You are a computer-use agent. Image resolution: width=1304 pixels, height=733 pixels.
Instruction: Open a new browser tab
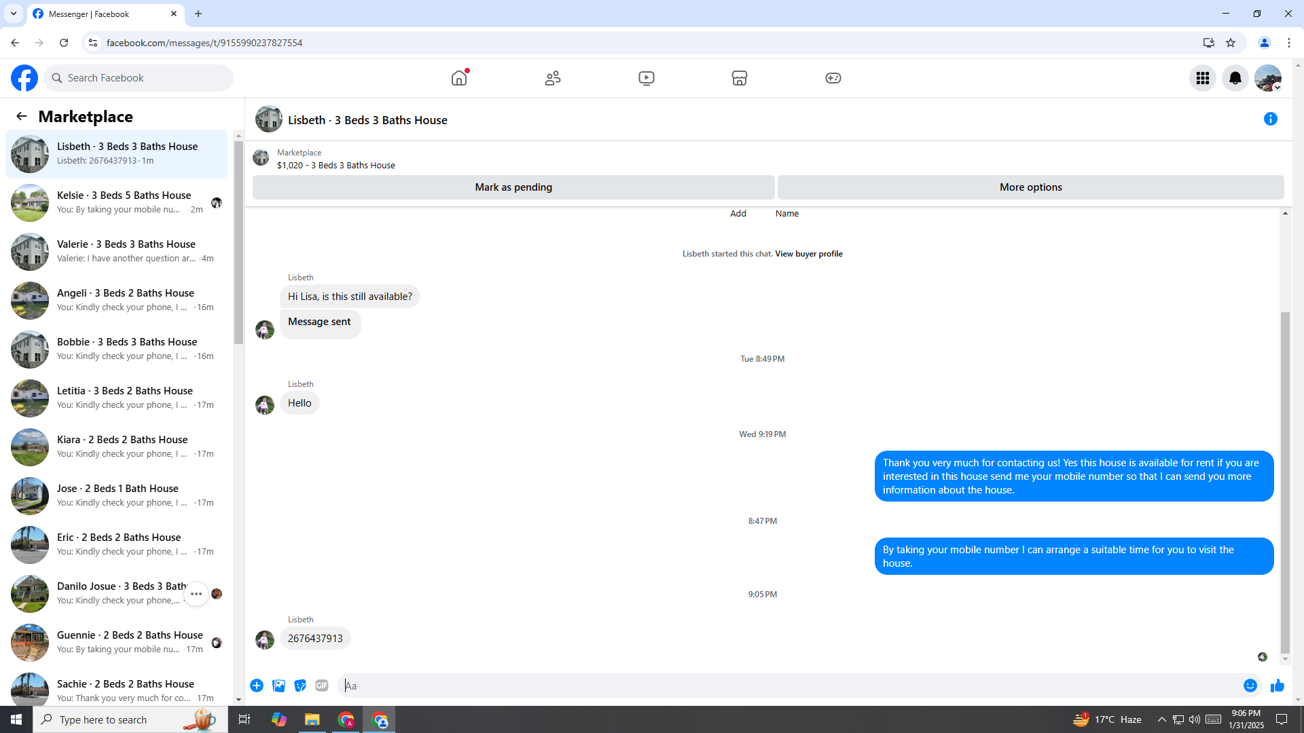click(x=198, y=14)
